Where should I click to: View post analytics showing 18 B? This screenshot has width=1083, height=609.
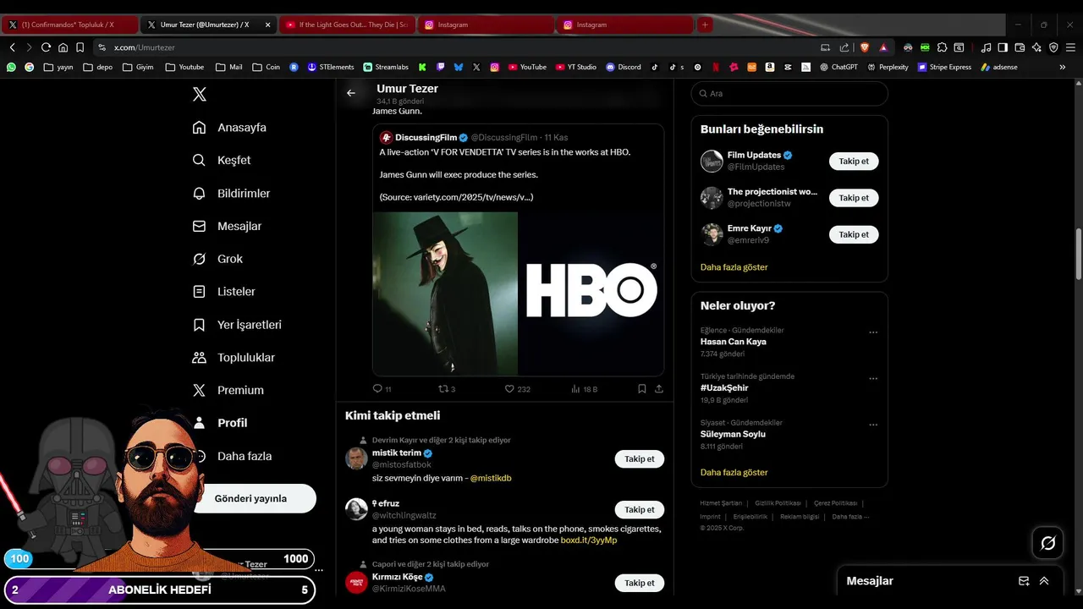[x=585, y=389]
